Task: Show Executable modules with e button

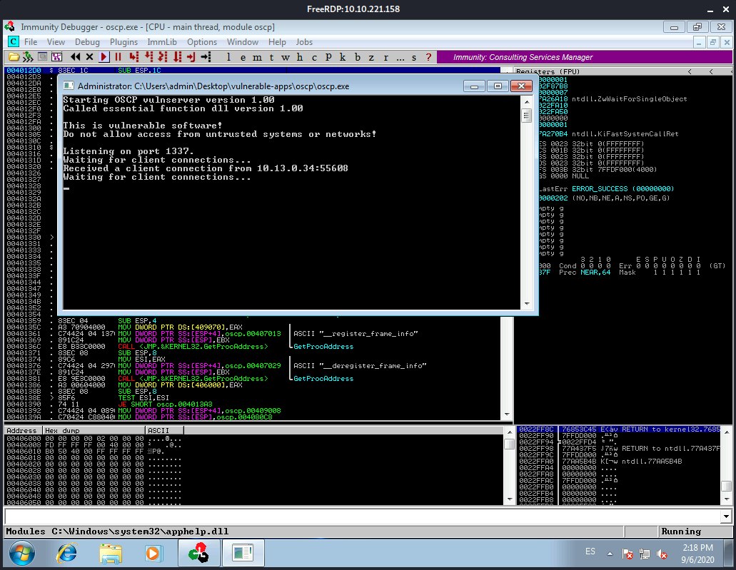Action: 243,57
